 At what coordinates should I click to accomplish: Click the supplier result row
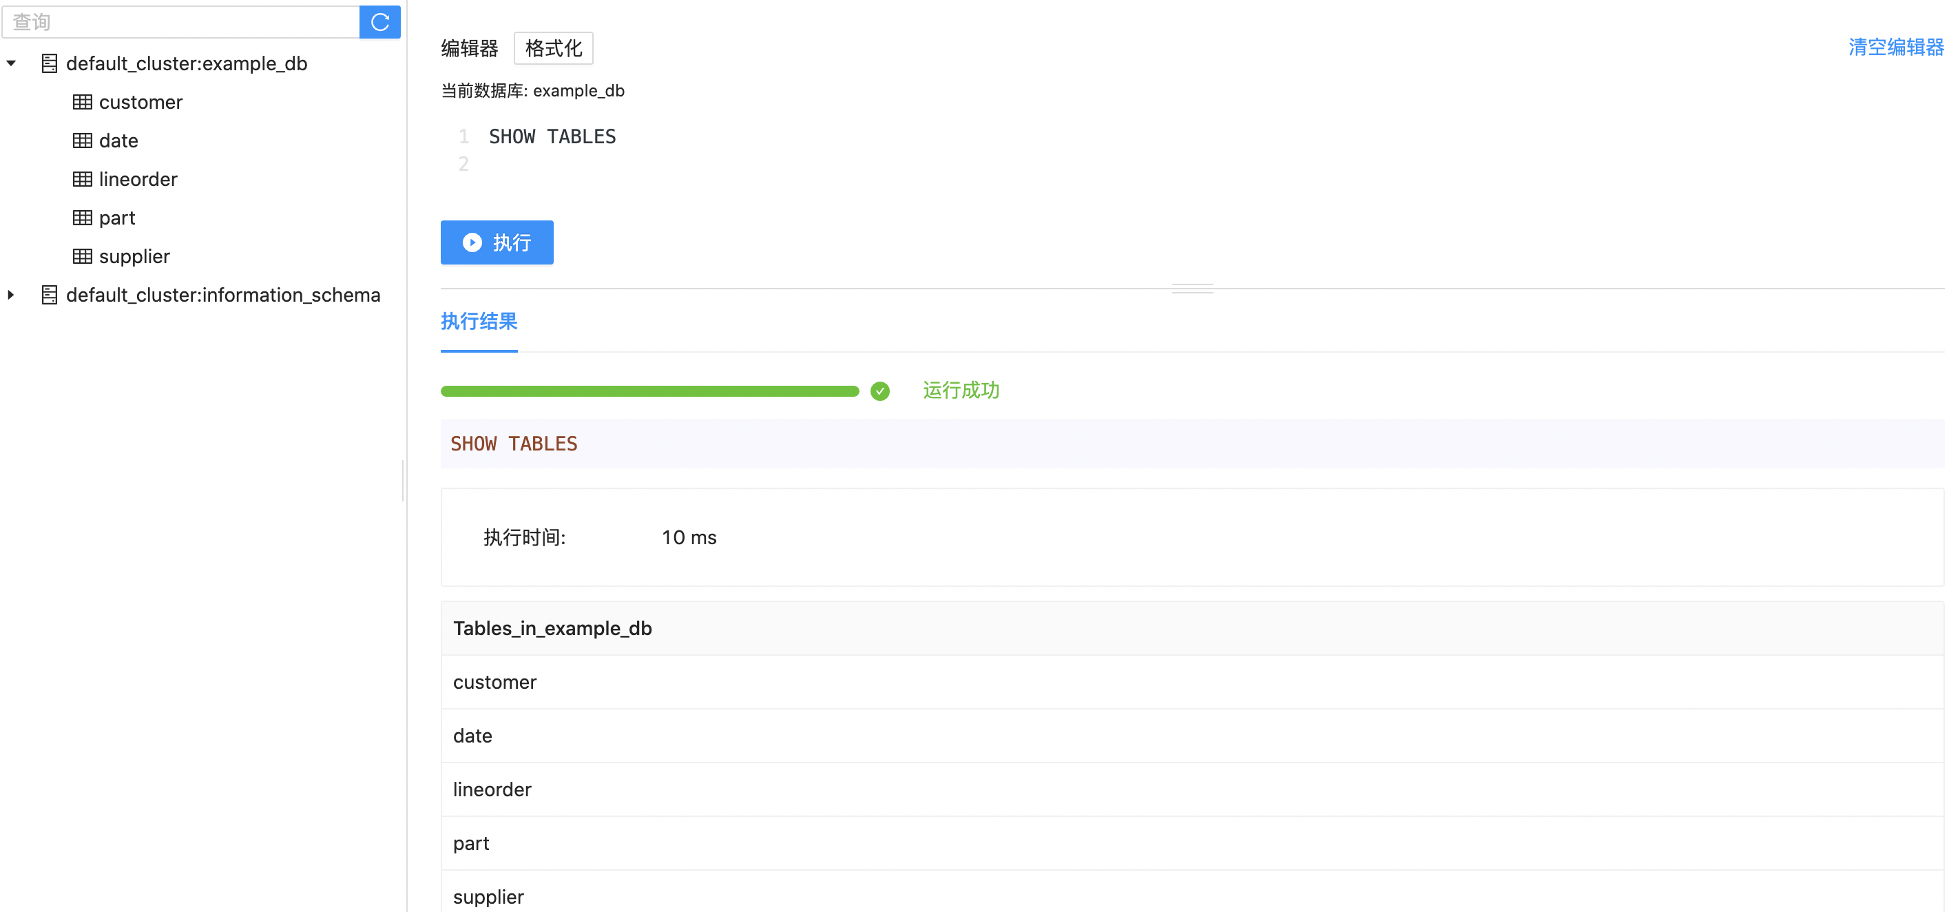[x=1192, y=892]
